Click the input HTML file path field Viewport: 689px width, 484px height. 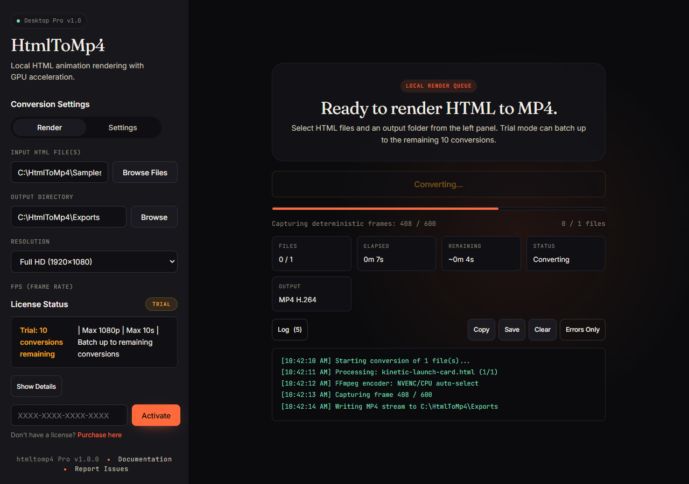coord(59,173)
